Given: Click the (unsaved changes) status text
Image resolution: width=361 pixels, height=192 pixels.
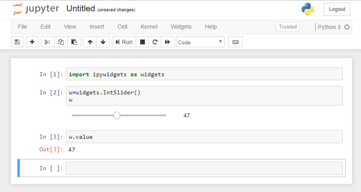Looking at the screenshot, I should click(x=116, y=10).
